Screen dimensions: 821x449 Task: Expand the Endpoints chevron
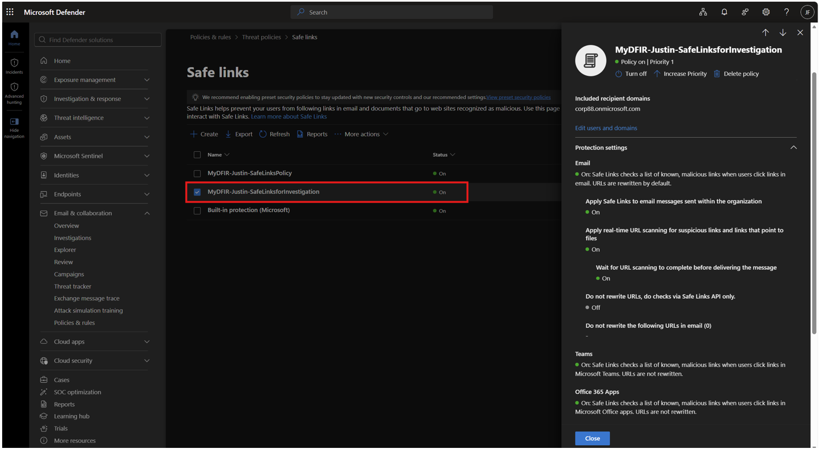tap(147, 194)
